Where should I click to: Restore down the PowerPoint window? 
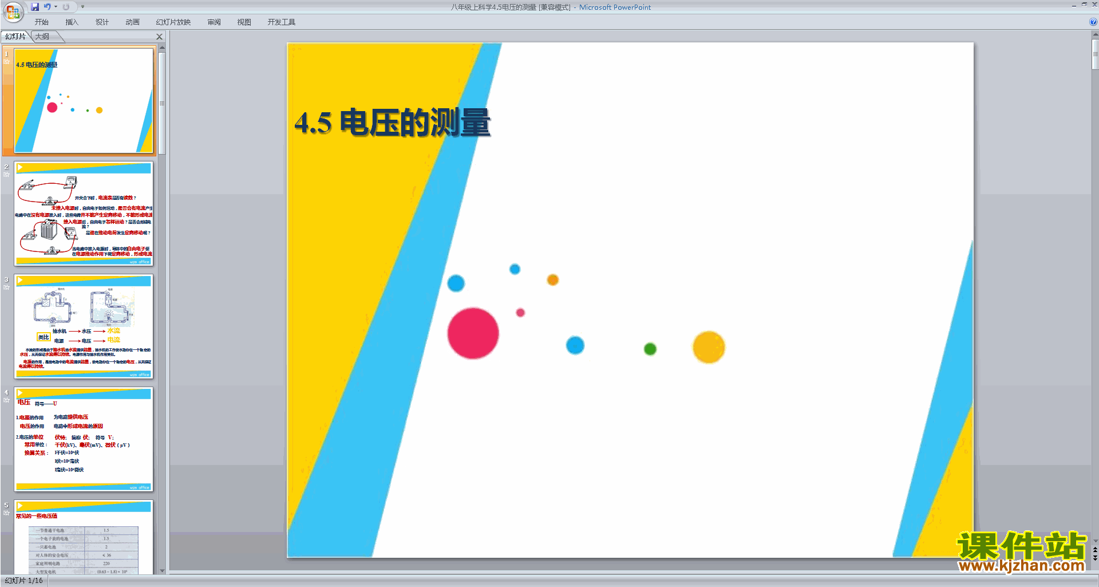pos(1084,5)
